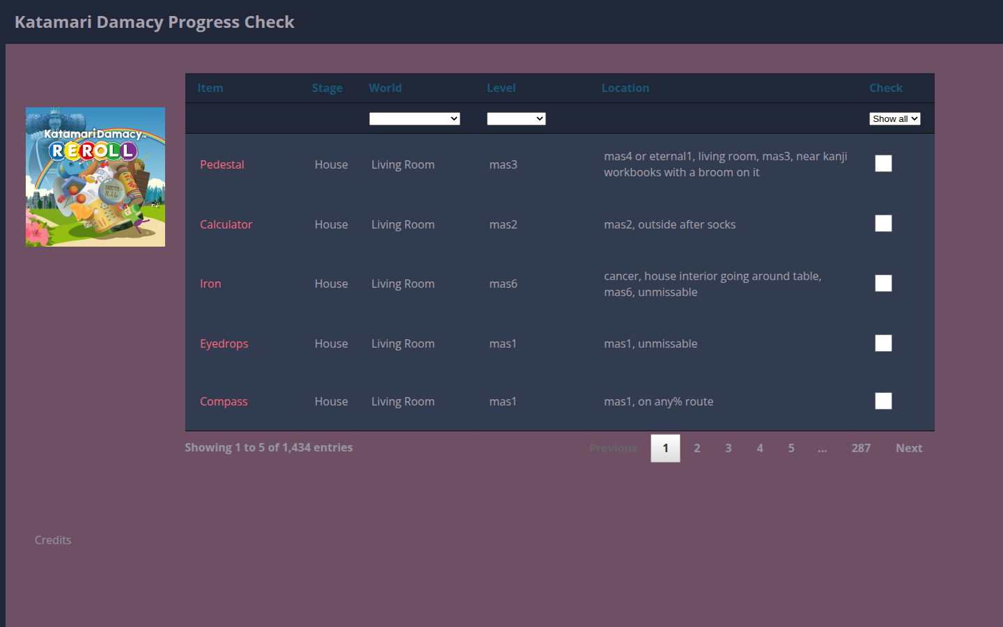Go to page 3
Viewport: 1003px width, 627px height.
point(729,448)
